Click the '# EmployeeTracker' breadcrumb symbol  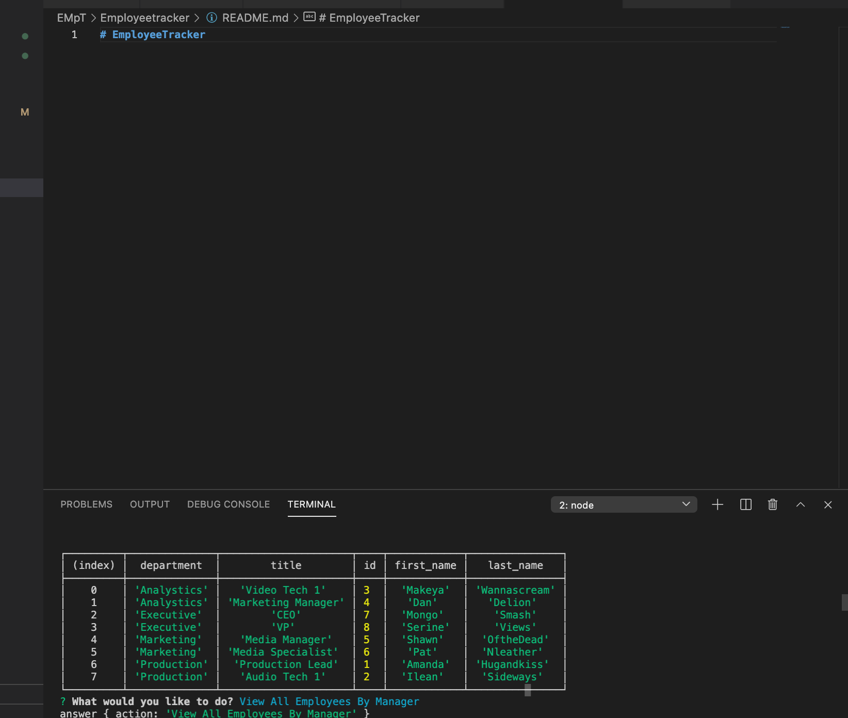(x=369, y=18)
